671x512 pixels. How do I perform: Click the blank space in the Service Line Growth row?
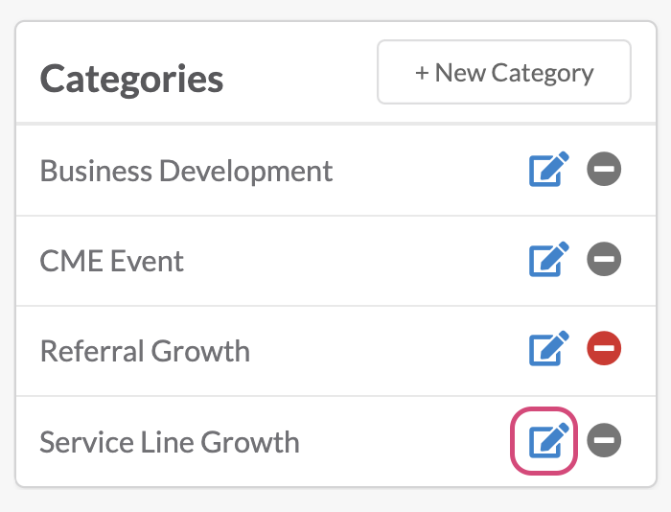405,442
